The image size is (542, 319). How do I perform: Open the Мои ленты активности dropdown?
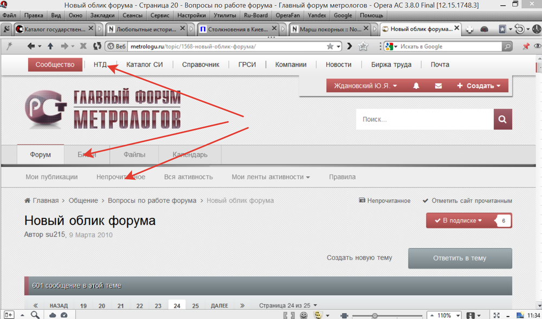[270, 177]
